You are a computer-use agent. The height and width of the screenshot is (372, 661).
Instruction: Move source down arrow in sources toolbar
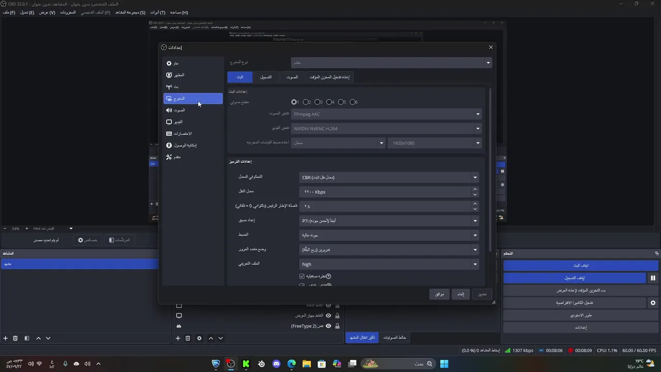pyautogui.click(x=221, y=338)
